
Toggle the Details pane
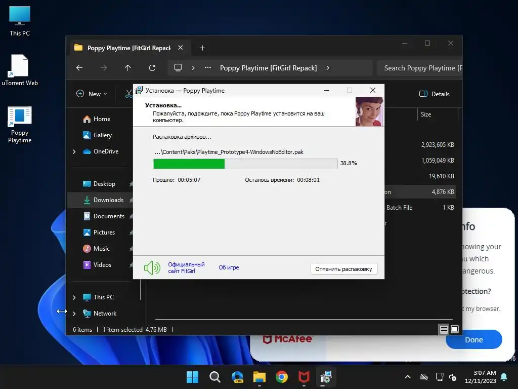(x=434, y=94)
